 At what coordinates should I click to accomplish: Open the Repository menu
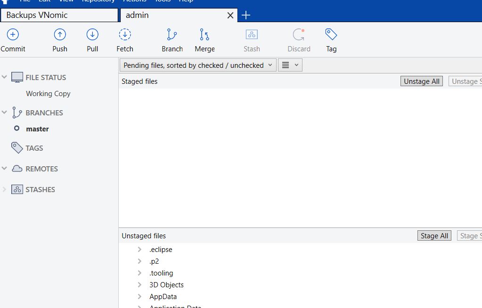pos(98,1)
